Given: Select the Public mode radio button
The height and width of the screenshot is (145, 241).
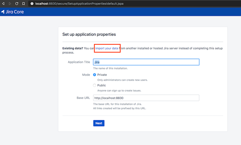Looking at the screenshot, I should coord(95,85).
